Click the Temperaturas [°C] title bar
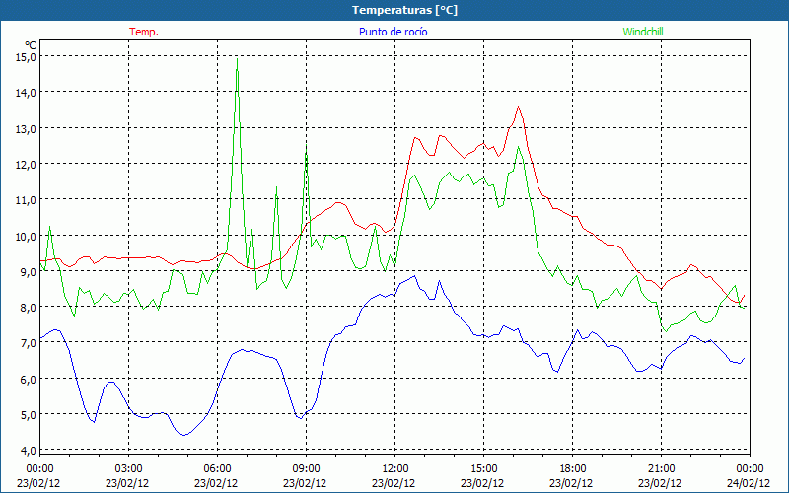Viewport: 789px width, 493px height. click(x=394, y=10)
